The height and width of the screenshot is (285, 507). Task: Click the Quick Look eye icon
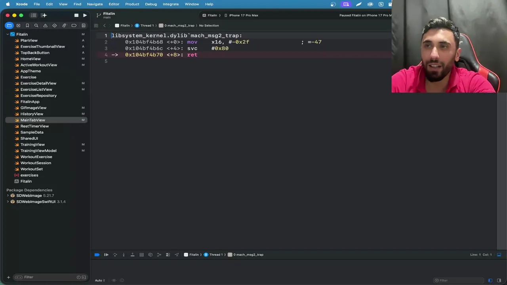tap(114, 280)
